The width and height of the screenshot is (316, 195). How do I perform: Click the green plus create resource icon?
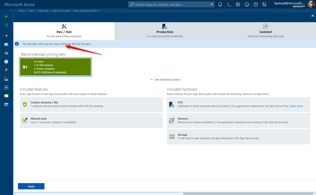tap(6, 16)
